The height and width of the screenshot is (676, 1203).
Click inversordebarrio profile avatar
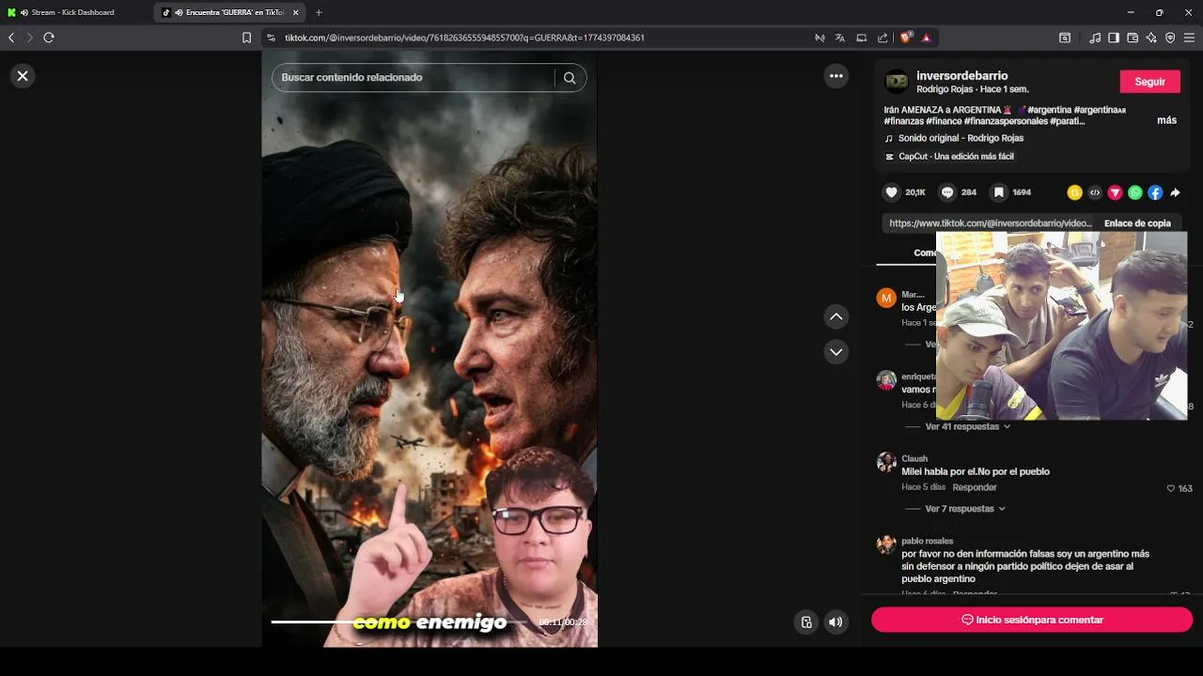click(897, 82)
